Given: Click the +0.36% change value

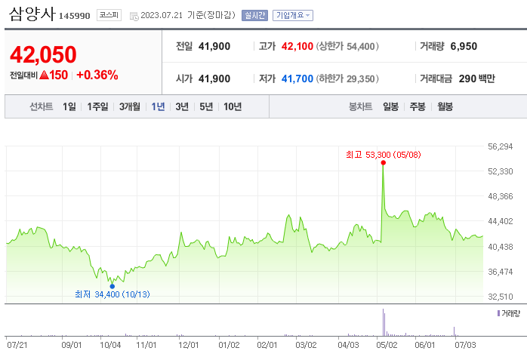Looking at the screenshot, I should point(97,75).
